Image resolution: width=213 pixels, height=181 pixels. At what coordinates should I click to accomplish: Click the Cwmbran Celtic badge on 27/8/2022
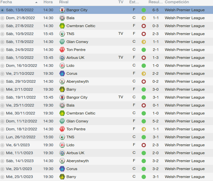point(62,26)
